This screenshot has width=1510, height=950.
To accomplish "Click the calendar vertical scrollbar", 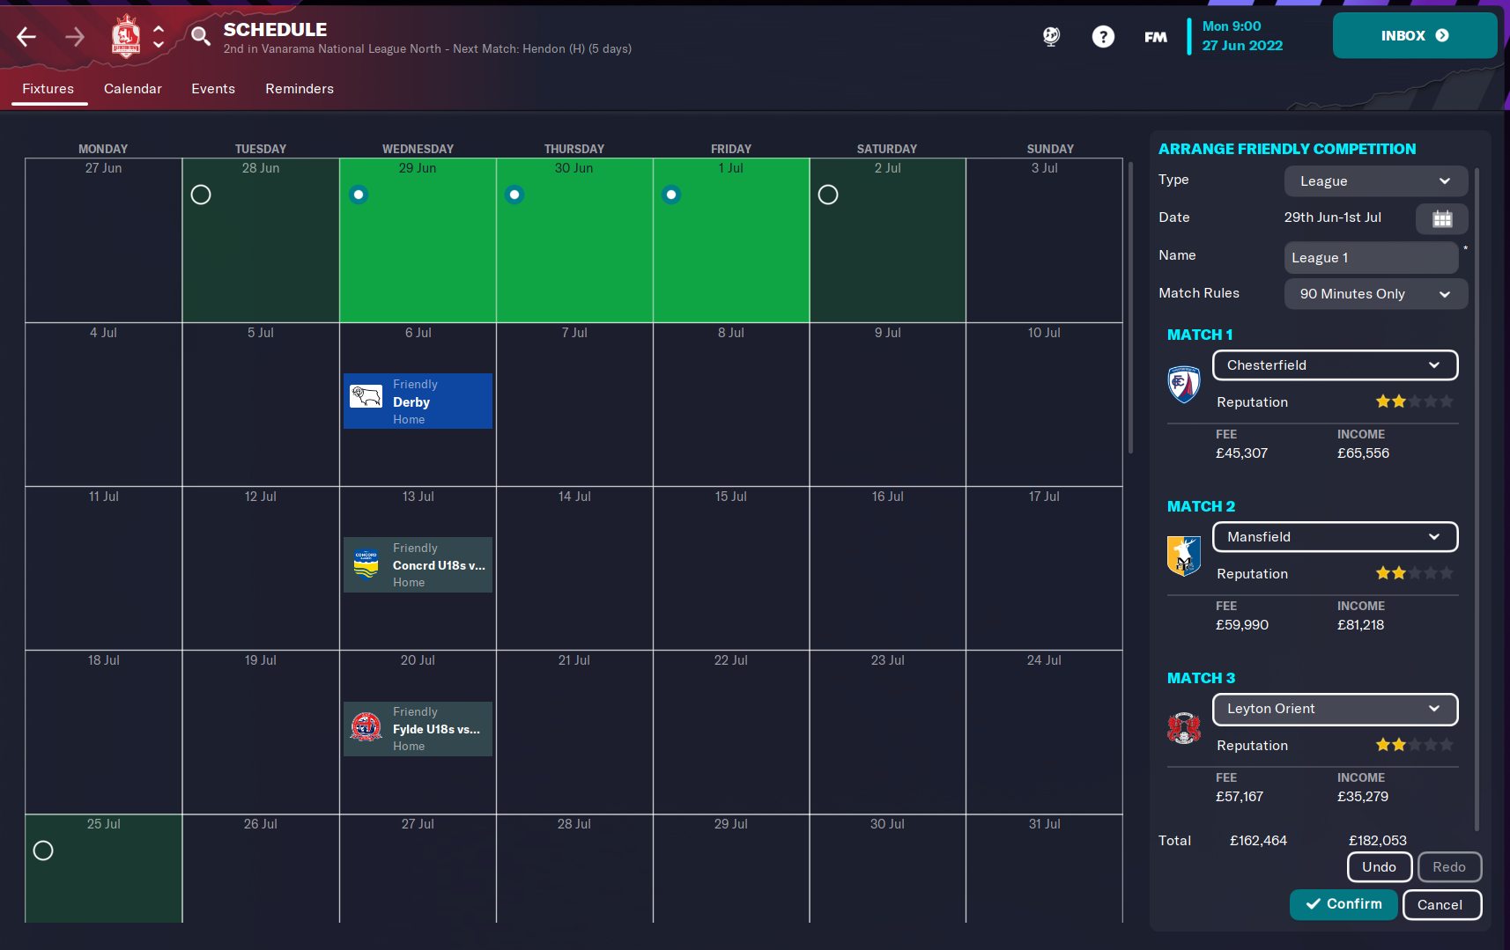I will (1131, 306).
